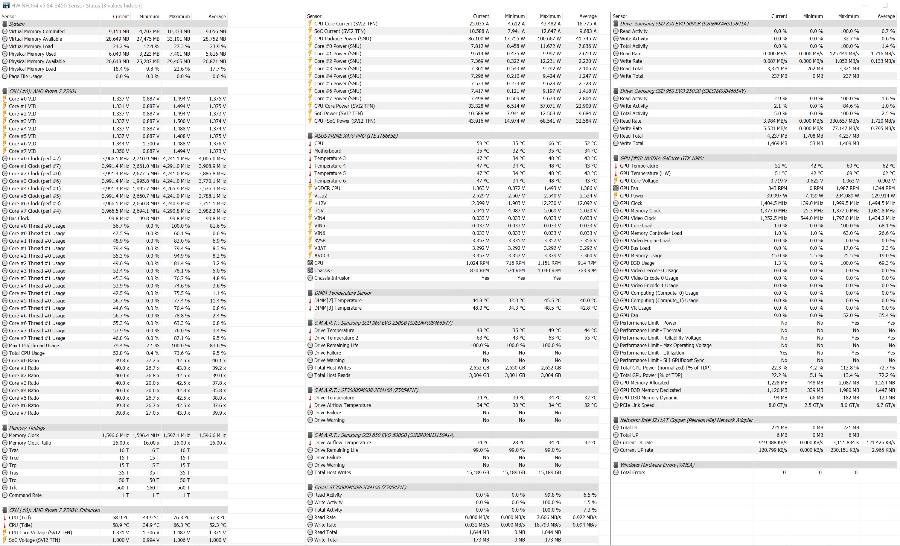The width and height of the screenshot is (900, 546).
Task: Select the Windows Hardware Errors (WHEA) header
Action: point(755,465)
